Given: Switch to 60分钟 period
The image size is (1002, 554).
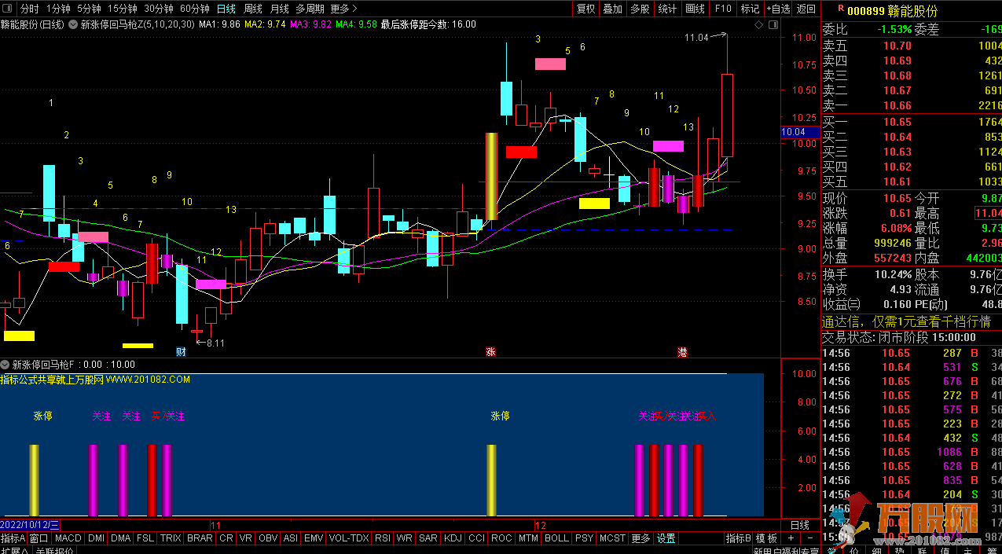Looking at the screenshot, I should [195, 9].
